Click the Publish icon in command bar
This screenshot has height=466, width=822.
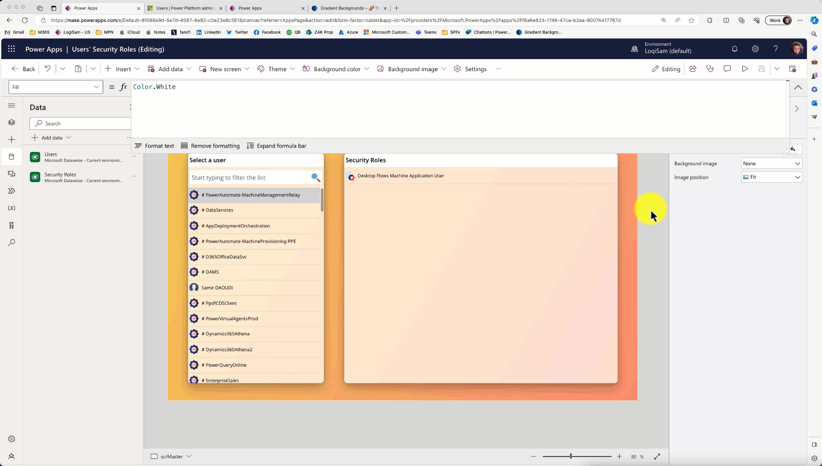793,69
